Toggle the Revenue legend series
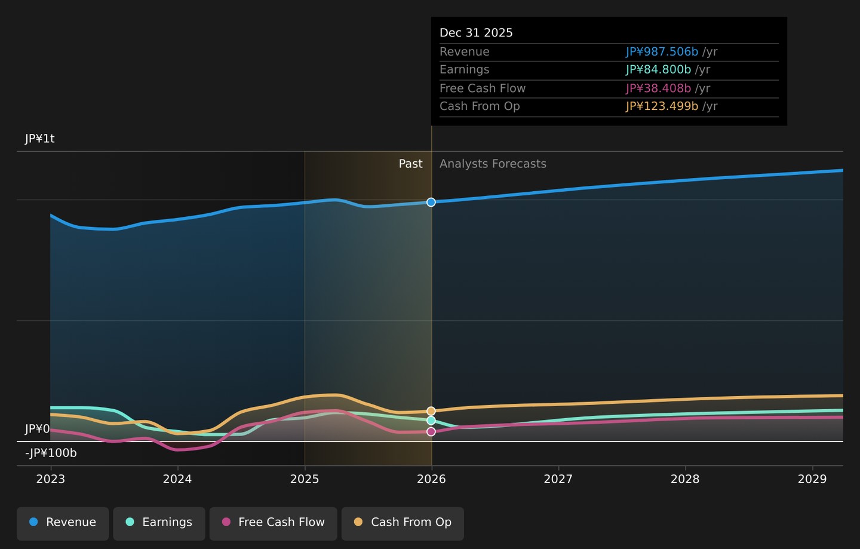Image resolution: width=860 pixels, height=549 pixels. pyautogui.click(x=63, y=523)
